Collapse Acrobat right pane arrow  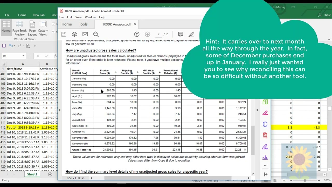click(257, 110)
